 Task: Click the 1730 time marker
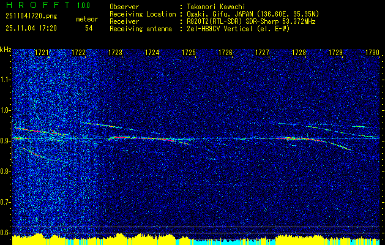[373, 52]
